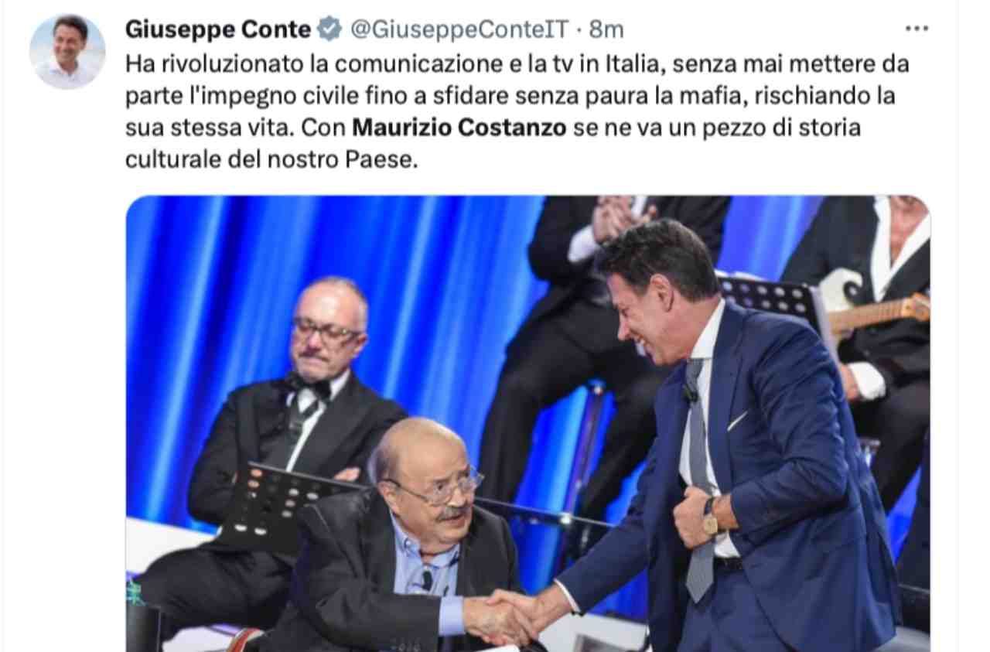
Task: Open the @GiuseppeConteIT handle link
Action: coord(459,29)
